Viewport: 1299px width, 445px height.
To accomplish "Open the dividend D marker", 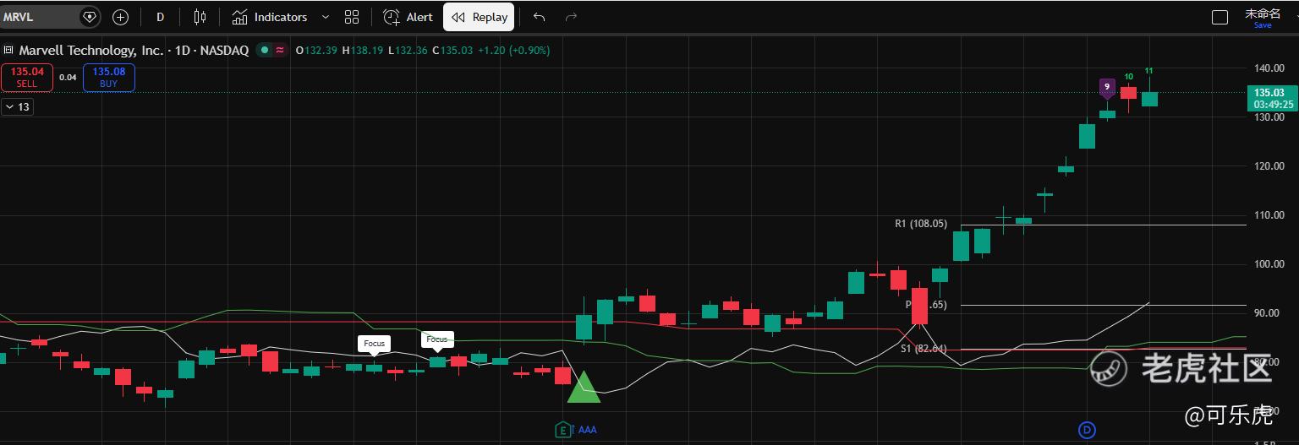I will pos(1088,431).
